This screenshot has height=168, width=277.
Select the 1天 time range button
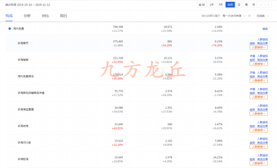point(211,5)
